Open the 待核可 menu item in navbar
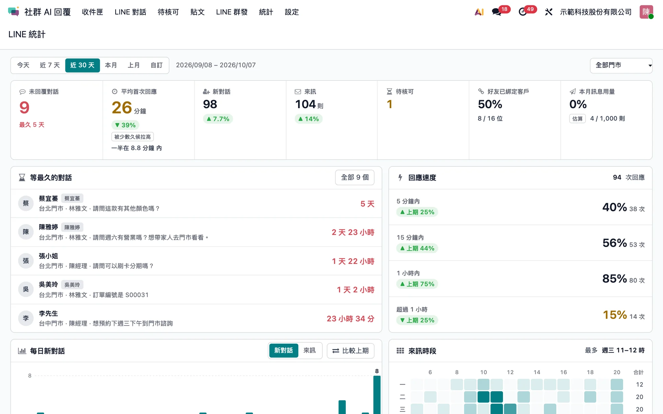This screenshot has width=663, height=414. tap(168, 12)
